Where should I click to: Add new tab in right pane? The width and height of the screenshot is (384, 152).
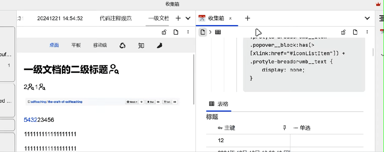[247, 18]
